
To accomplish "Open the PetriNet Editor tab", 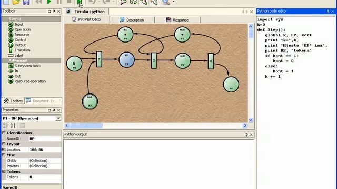I will (87, 19).
